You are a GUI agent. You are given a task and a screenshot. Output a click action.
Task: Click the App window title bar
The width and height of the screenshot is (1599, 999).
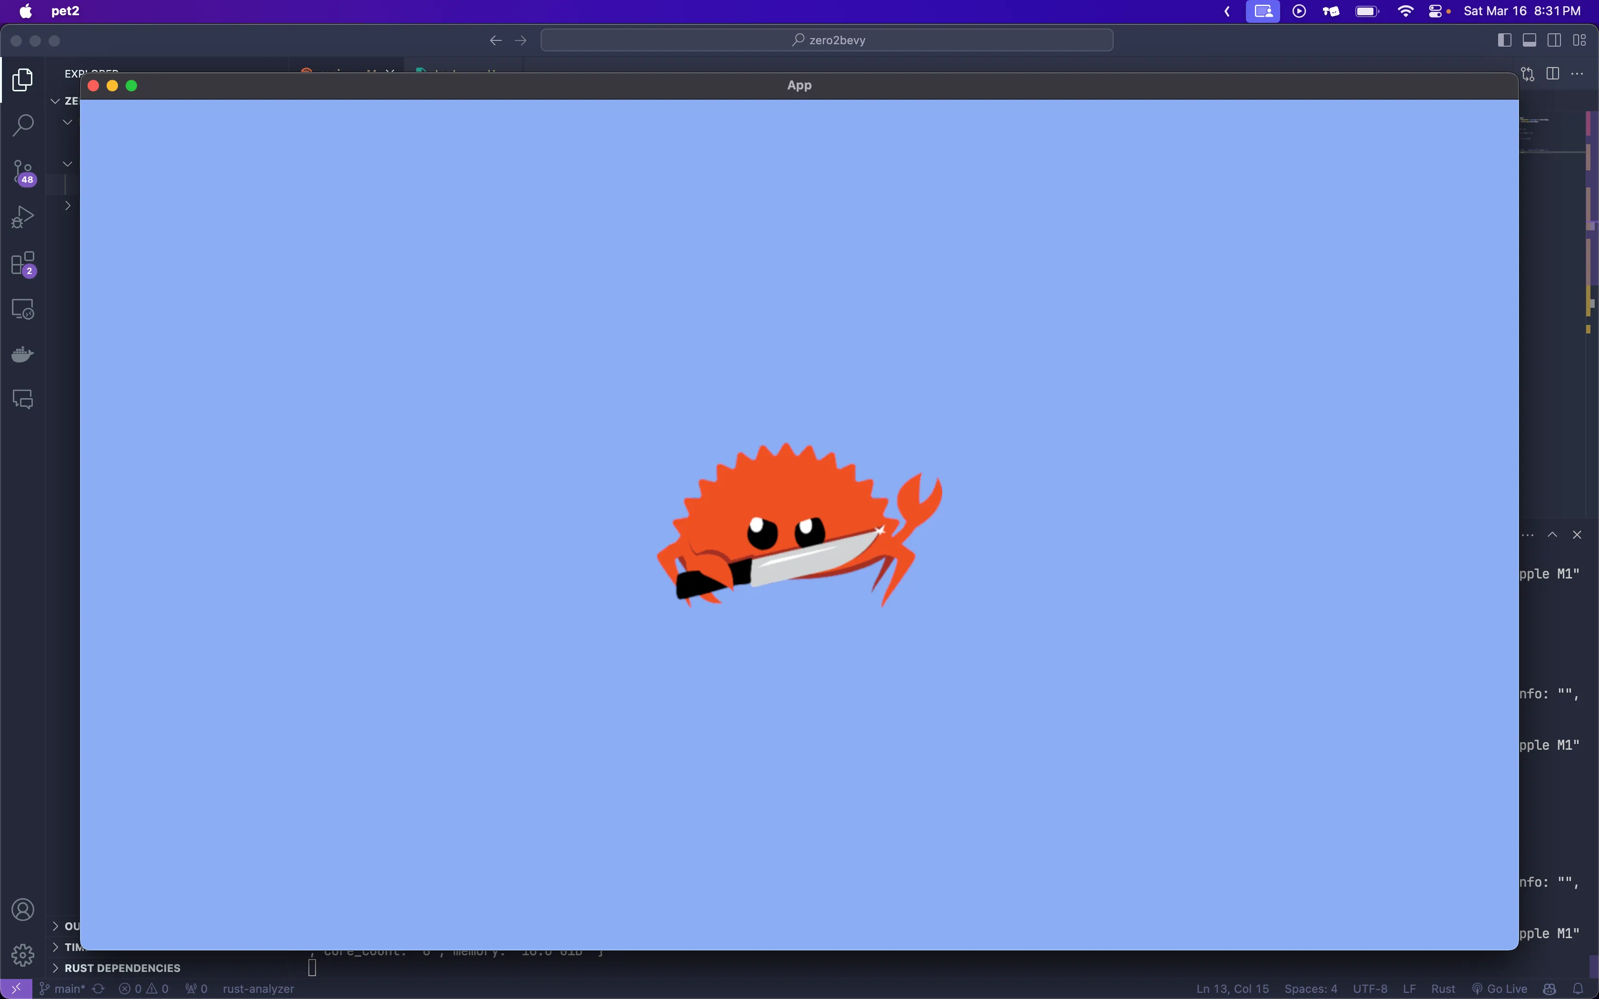tap(799, 85)
